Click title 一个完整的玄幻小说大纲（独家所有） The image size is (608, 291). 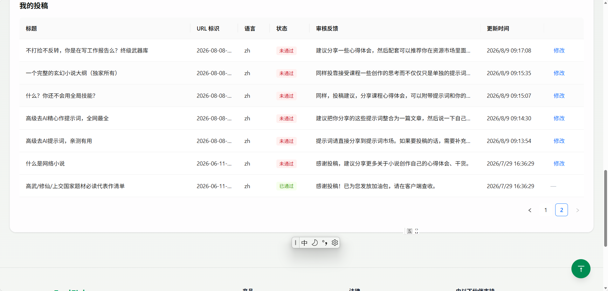coord(73,73)
